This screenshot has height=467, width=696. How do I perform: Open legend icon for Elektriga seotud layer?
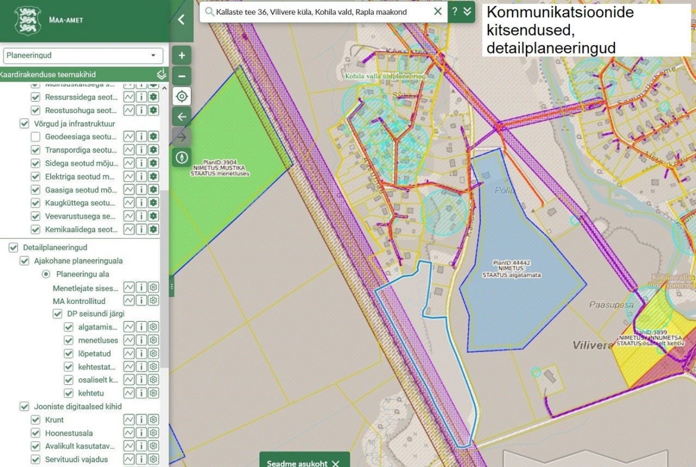(128, 177)
